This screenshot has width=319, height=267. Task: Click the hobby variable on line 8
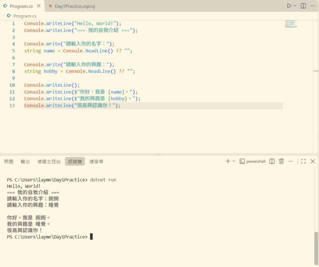tap(51, 71)
